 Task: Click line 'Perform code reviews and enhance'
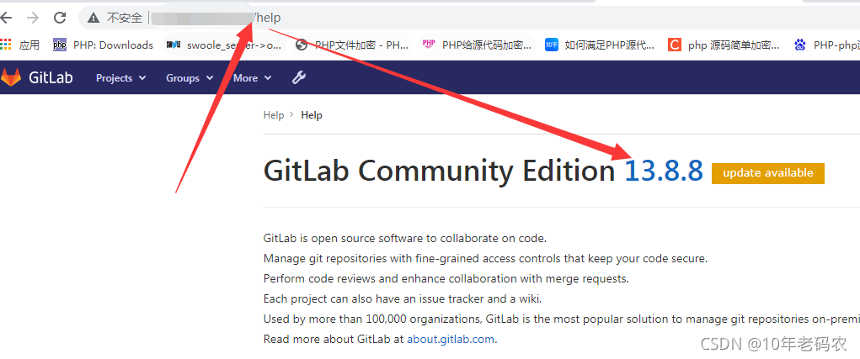[446, 279]
